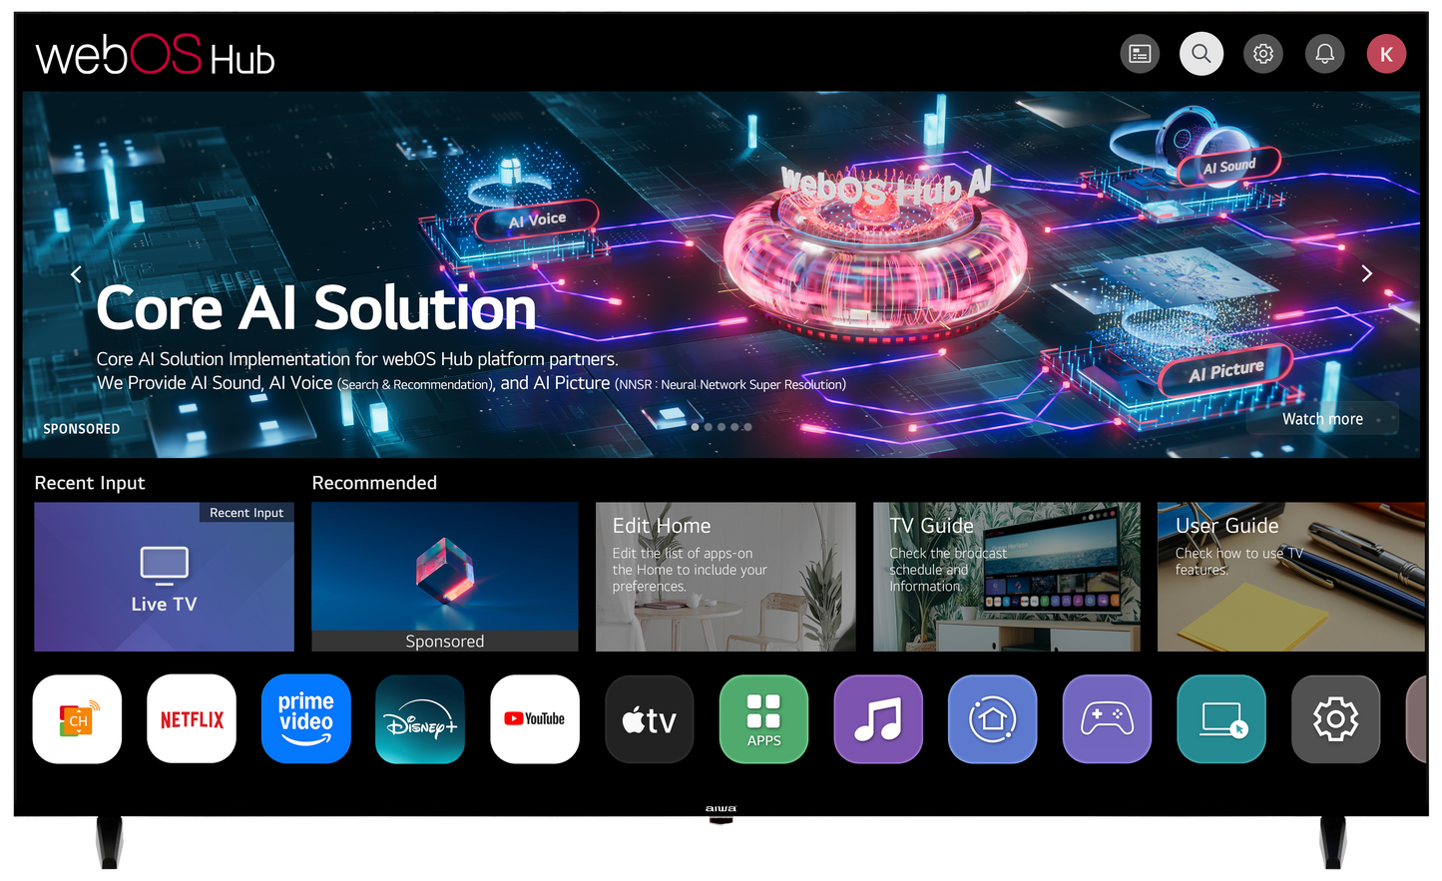
Task: Open the Home Hub icon
Action: (992, 718)
